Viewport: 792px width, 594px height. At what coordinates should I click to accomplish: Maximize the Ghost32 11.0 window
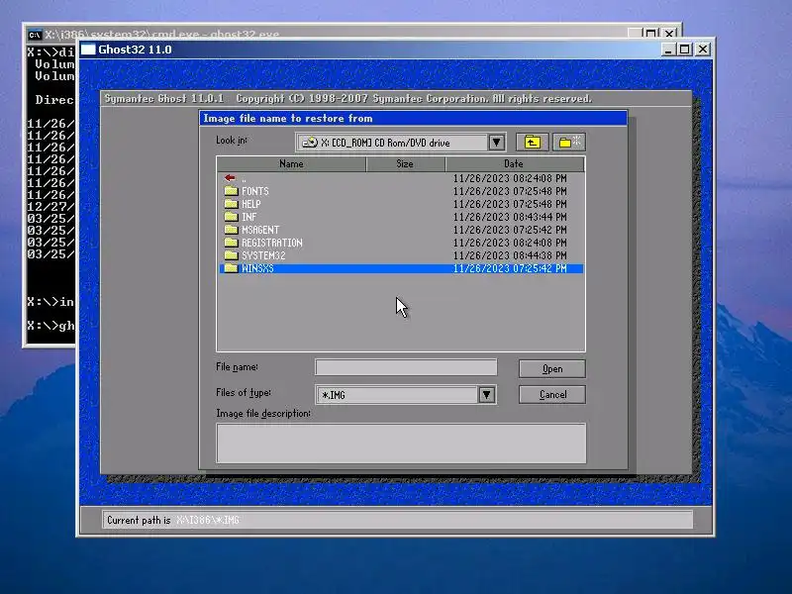pyautogui.click(x=685, y=49)
